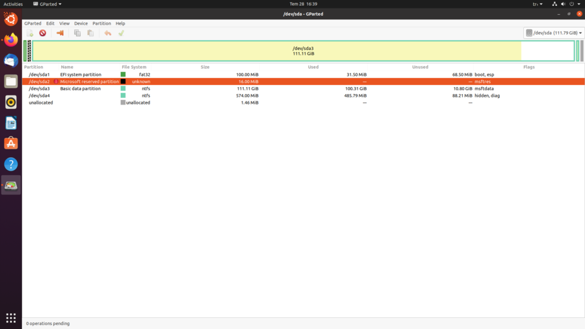Click the Copy partition toolbar icon
This screenshot has height=329, width=585.
77,33
